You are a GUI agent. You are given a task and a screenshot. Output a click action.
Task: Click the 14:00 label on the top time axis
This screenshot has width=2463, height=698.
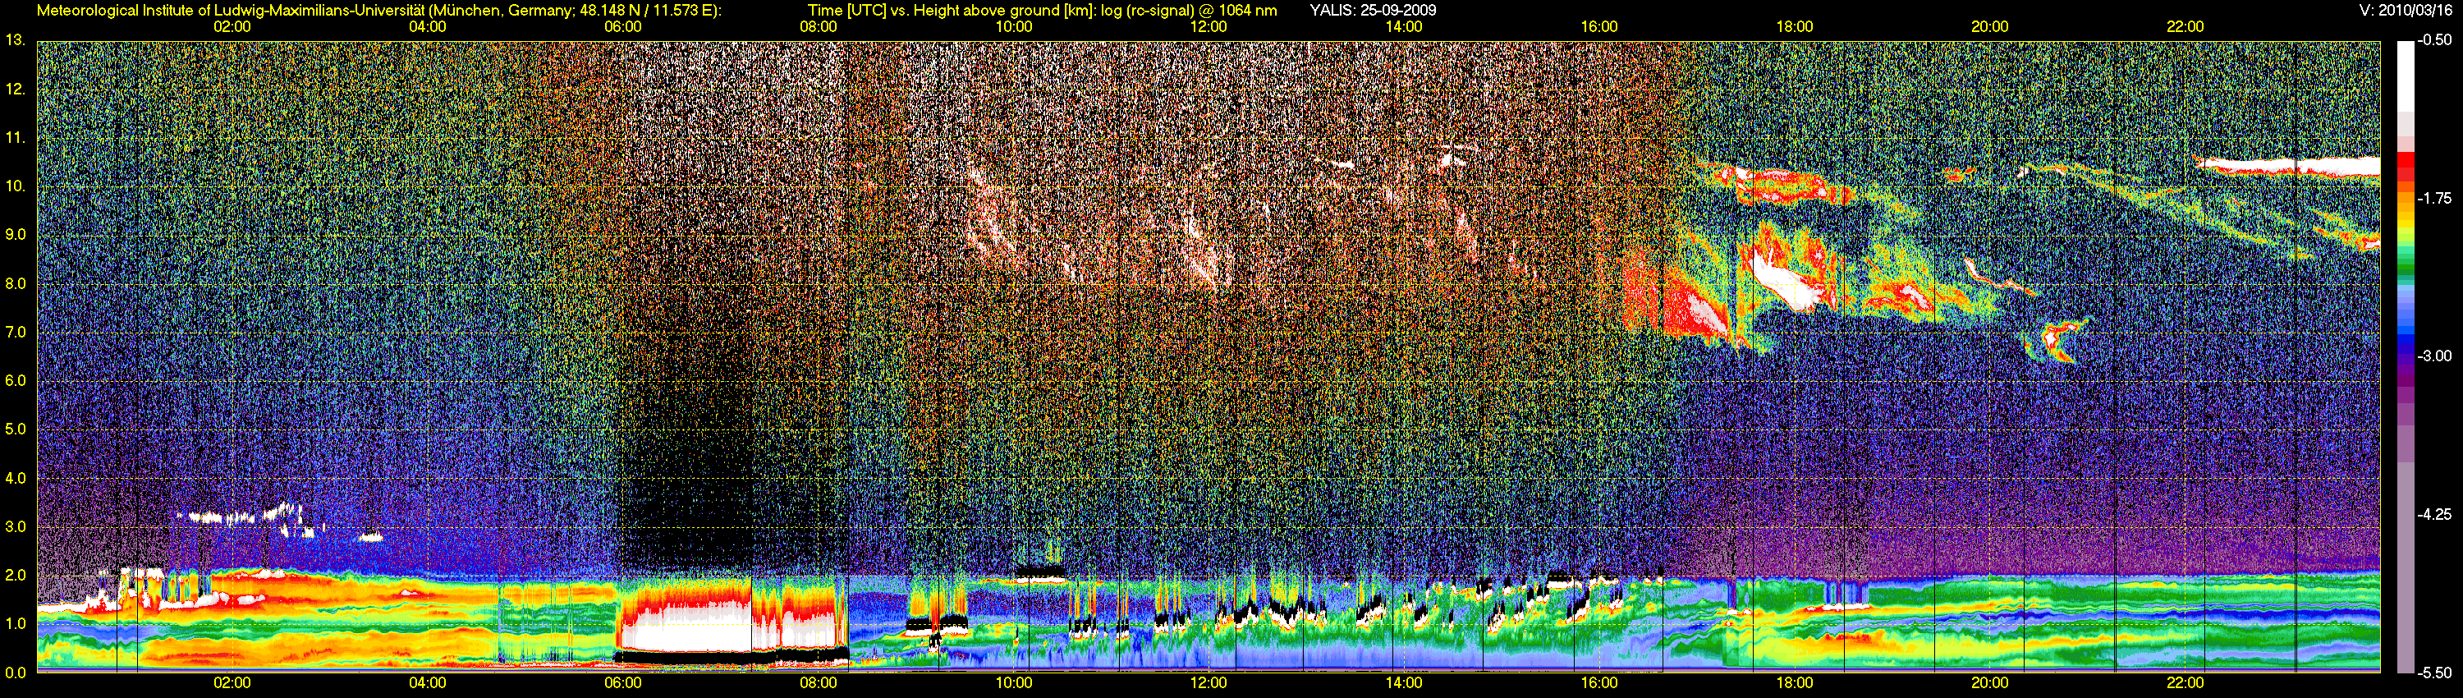point(1404,27)
